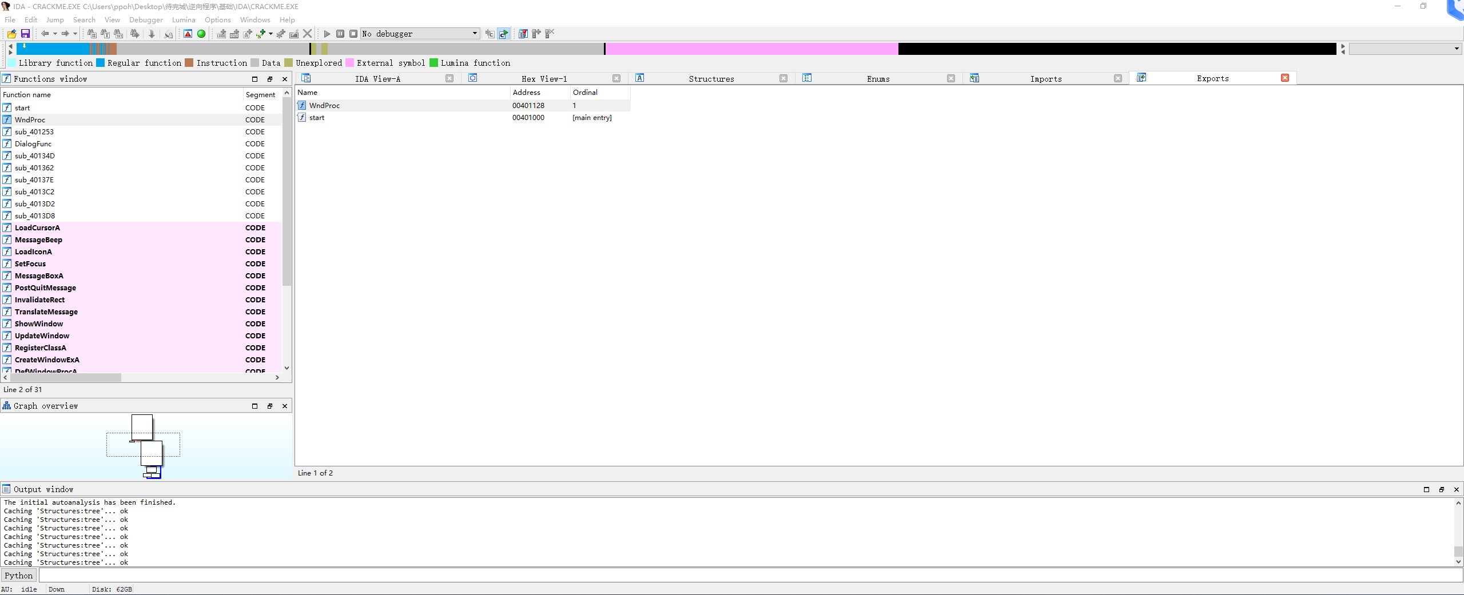The image size is (1464, 595).
Task: Click the create ASCII string icon
Action: 248,34
